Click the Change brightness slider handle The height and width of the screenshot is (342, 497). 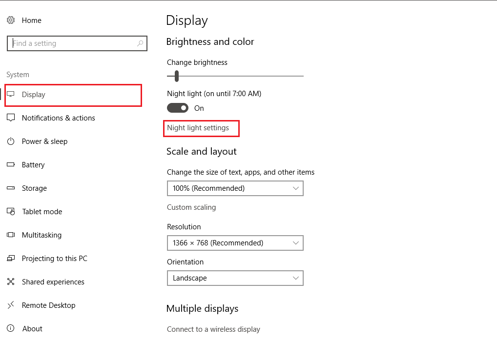(177, 76)
